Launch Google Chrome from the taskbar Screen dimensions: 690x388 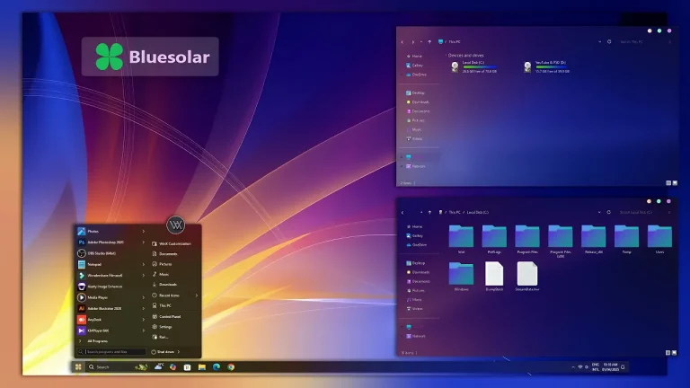tap(231, 366)
